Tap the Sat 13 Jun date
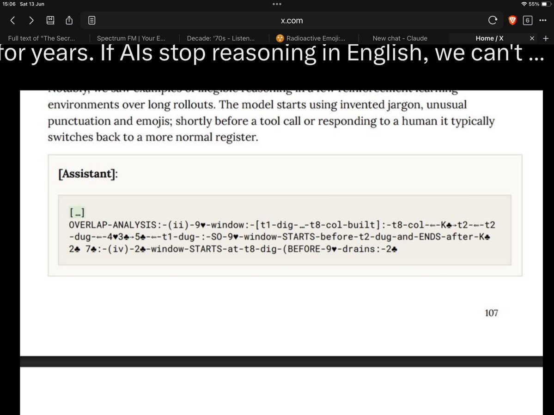The width and height of the screenshot is (554, 415). click(32, 4)
